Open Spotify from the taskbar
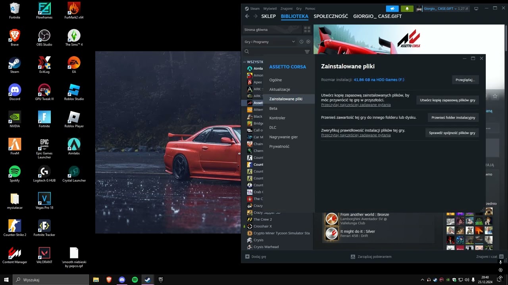The height and width of the screenshot is (285, 508). (135, 279)
